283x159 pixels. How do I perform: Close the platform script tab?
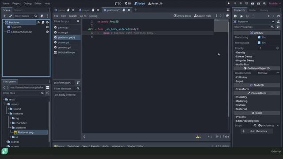[x=129, y=10]
